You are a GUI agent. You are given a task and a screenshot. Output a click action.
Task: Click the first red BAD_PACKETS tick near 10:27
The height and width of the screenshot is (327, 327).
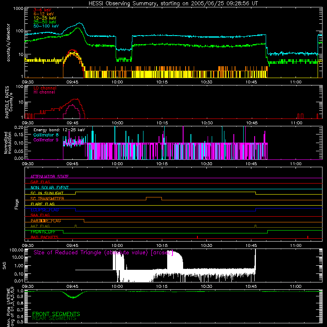click(197, 237)
